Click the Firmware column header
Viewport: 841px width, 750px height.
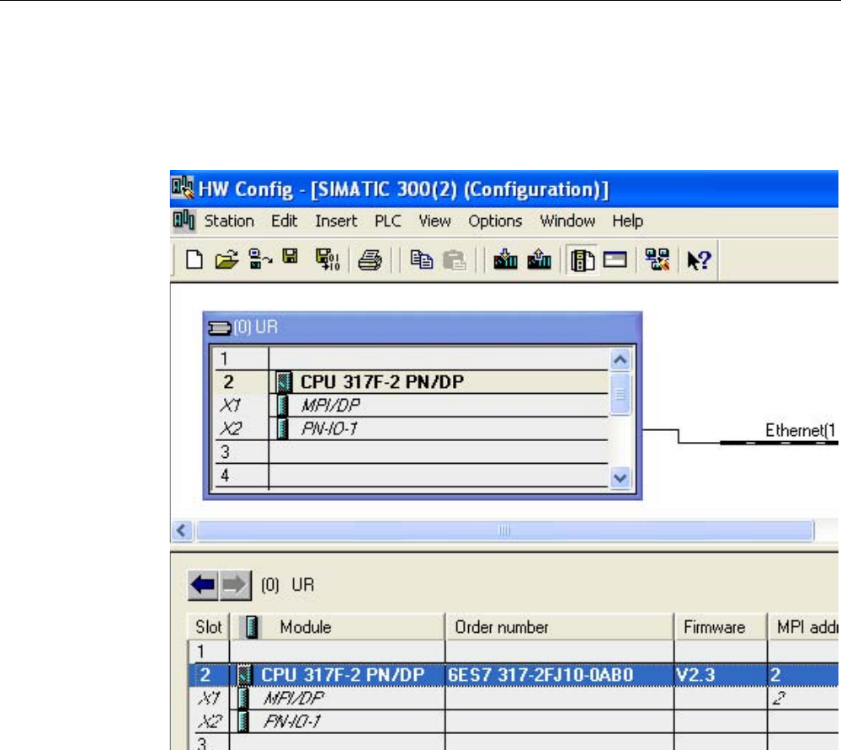tap(721, 626)
